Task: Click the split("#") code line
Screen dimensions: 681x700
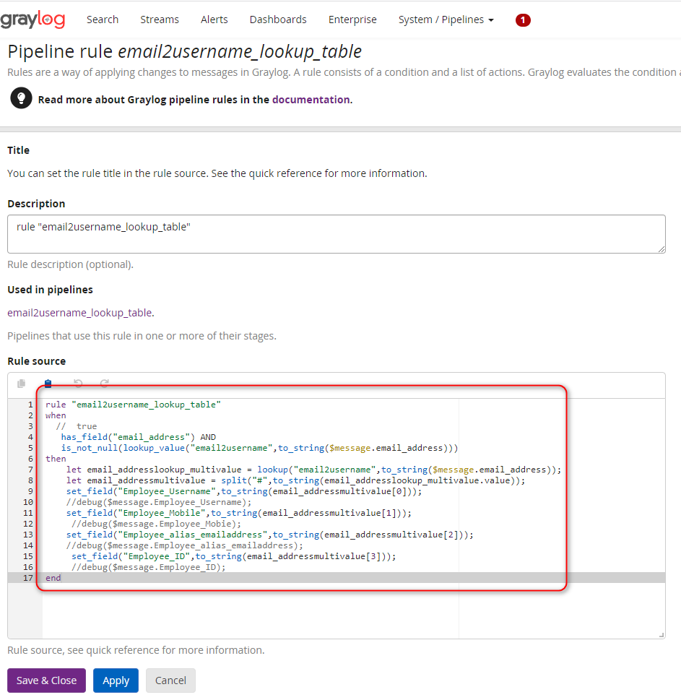Action: click(295, 480)
